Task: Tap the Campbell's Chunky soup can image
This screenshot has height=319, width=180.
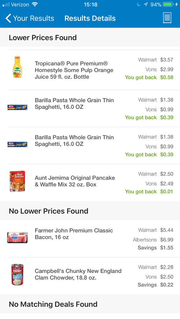Action: point(17,274)
